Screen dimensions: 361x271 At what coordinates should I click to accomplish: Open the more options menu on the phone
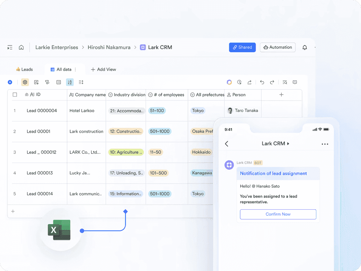click(325, 144)
